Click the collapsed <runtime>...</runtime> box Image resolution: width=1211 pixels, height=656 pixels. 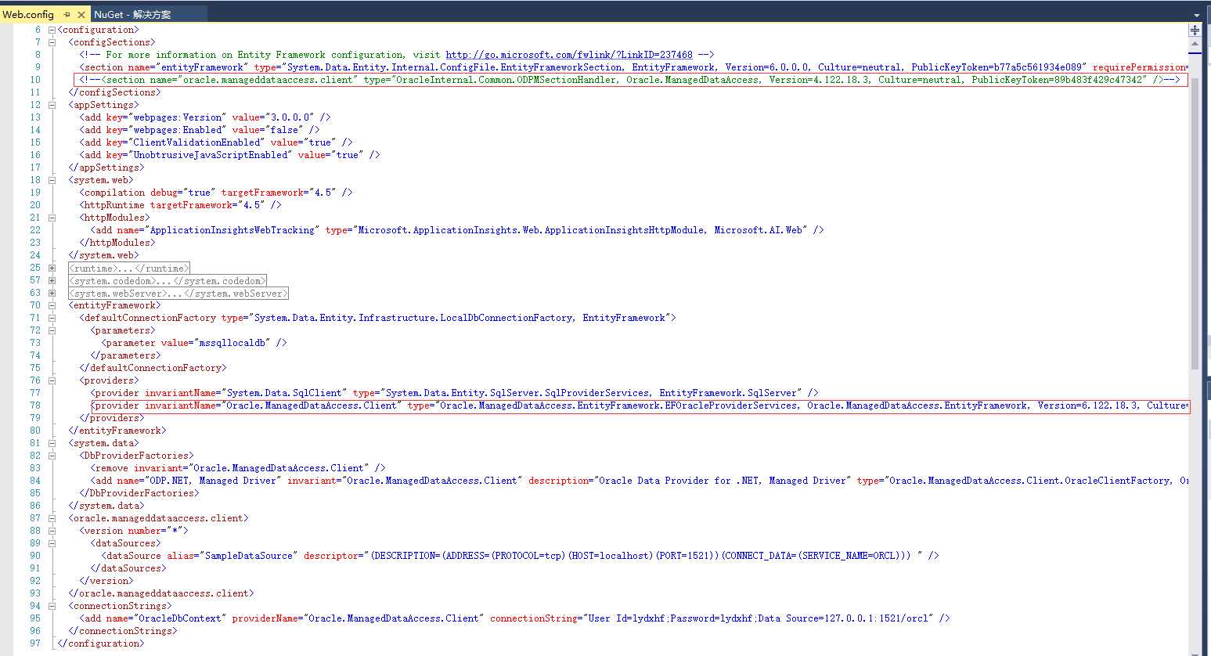coord(129,268)
